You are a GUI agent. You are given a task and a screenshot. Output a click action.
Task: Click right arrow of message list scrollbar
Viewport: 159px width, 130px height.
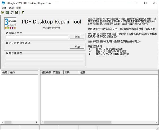156,122
